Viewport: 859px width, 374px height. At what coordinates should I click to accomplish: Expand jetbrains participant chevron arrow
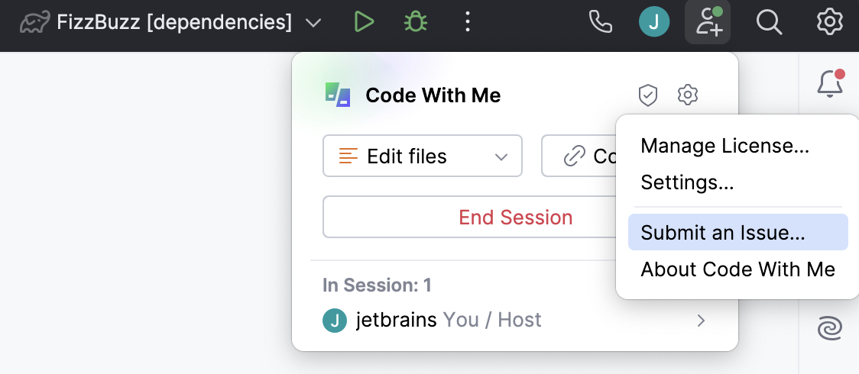[701, 321]
